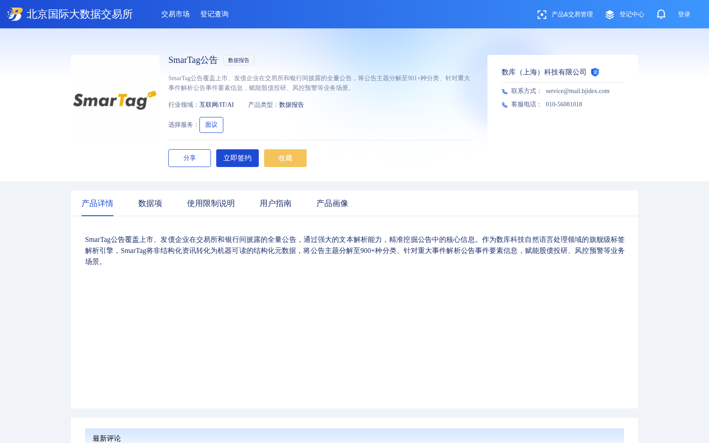The height and width of the screenshot is (443, 709).
Task: Open the notification bell icon
Action: coord(661,14)
